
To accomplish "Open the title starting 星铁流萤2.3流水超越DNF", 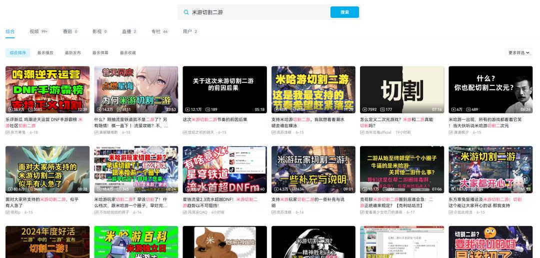I will coord(220,203).
